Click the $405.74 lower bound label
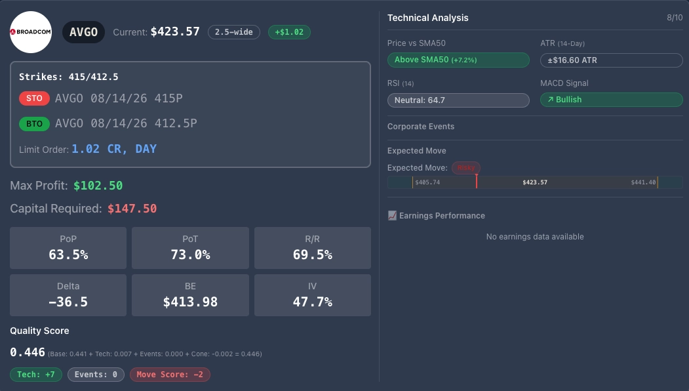The image size is (689, 391). pos(427,182)
